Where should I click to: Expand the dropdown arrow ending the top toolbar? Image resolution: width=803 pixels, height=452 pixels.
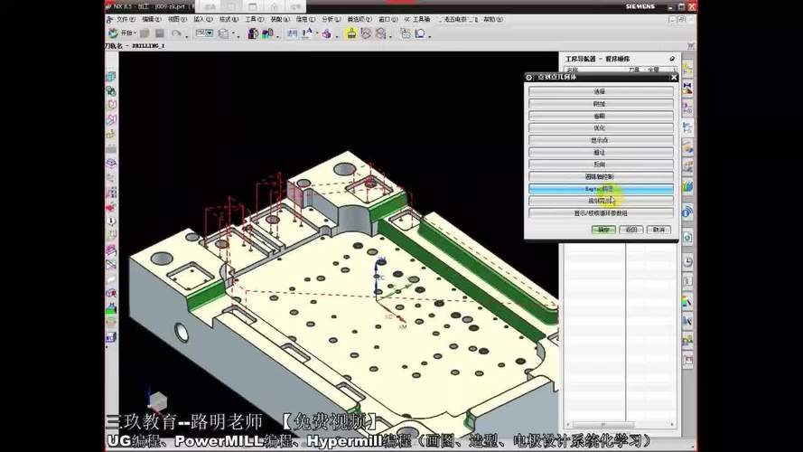tap(429, 36)
